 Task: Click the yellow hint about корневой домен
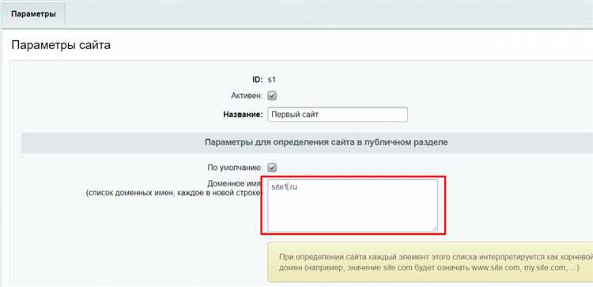[430, 262]
